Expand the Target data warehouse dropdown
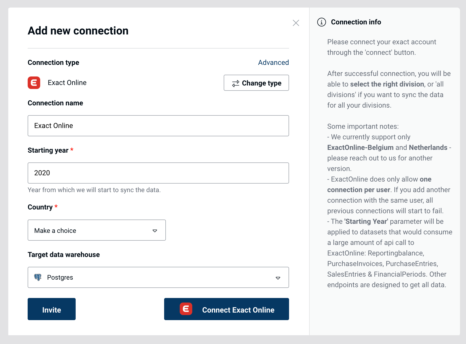Viewport: 466px width, 344px height. point(158,277)
